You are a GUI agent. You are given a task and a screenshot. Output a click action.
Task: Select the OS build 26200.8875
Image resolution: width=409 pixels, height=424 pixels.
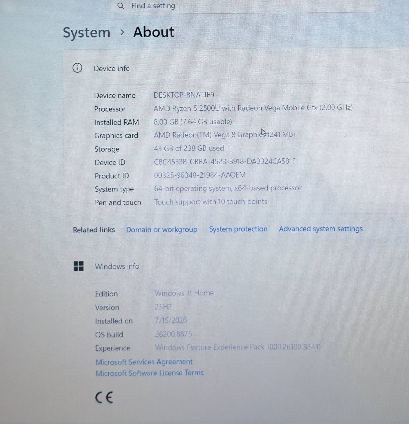pyautogui.click(x=174, y=334)
